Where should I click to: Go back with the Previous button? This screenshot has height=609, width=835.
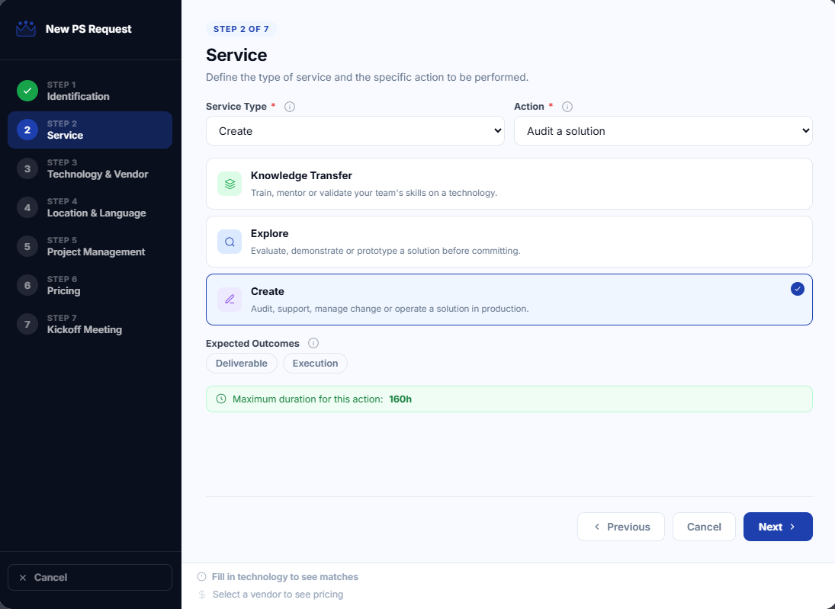621,527
